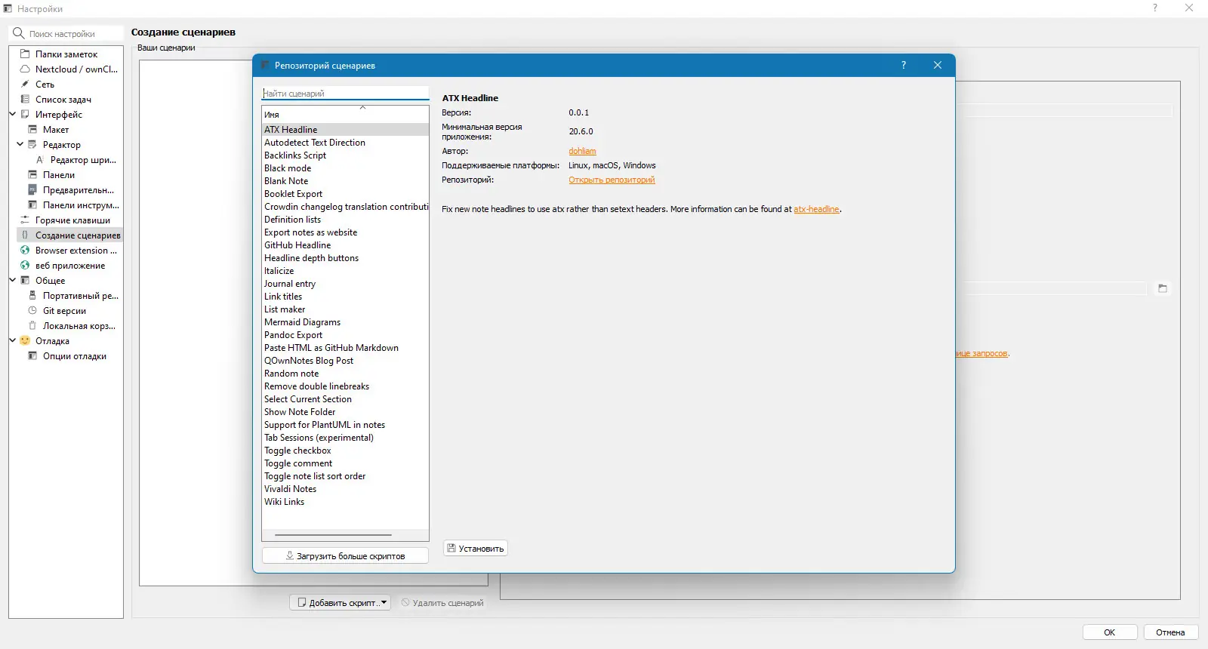Click the Nextcloud / ownCloud cloud icon
1208x649 pixels.
click(x=25, y=69)
